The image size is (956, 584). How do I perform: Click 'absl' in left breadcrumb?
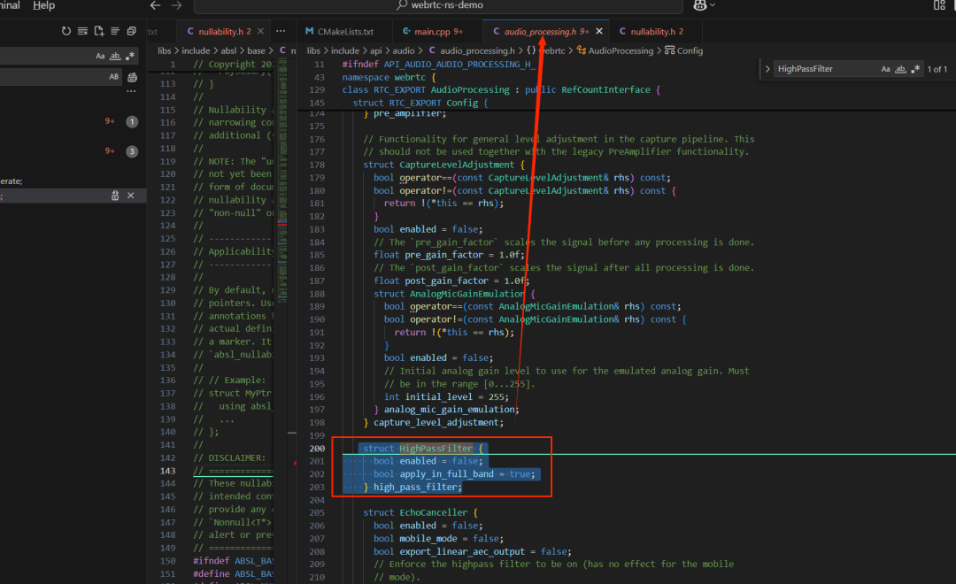tap(228, 50)
